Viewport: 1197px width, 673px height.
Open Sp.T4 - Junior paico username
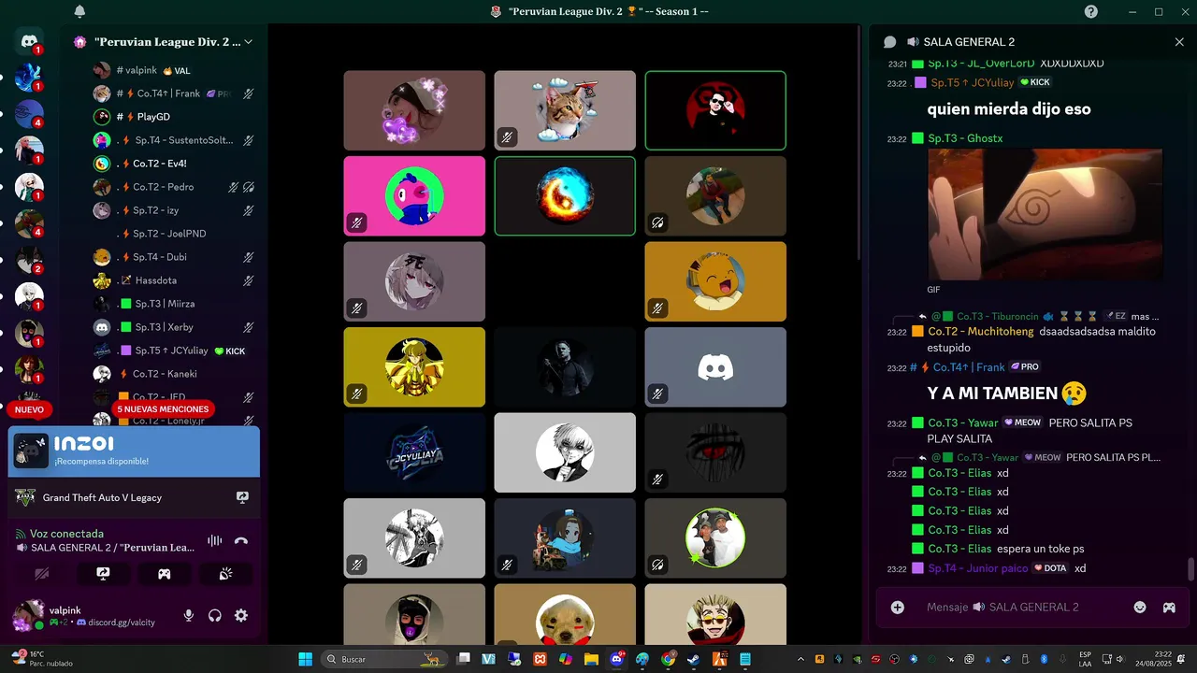tap(977, 568)
